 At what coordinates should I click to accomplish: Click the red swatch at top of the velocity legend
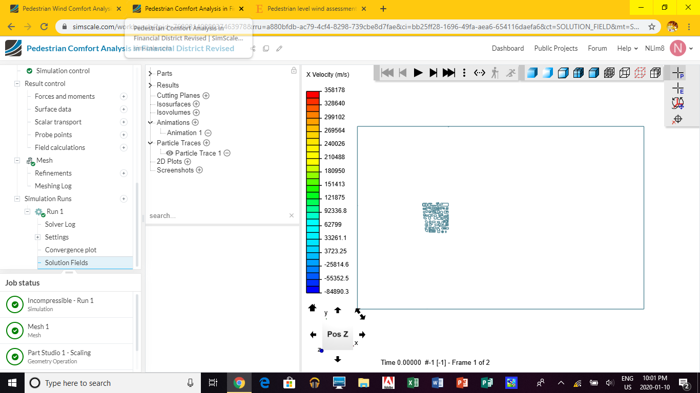313,95
